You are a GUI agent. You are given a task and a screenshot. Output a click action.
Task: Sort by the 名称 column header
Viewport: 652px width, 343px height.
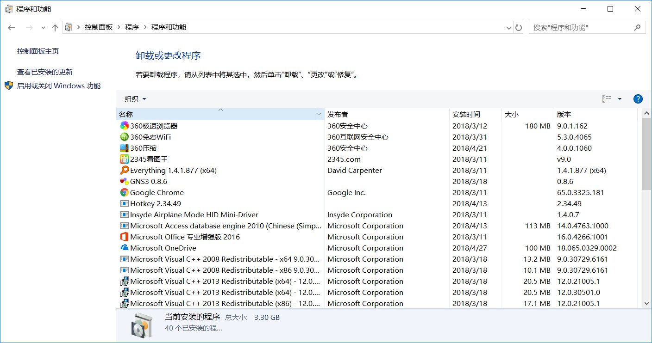tap(215, 114)
